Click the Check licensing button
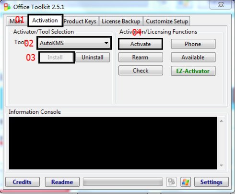The height and width of the screenshot is (194, 235). tap(141, 71)
